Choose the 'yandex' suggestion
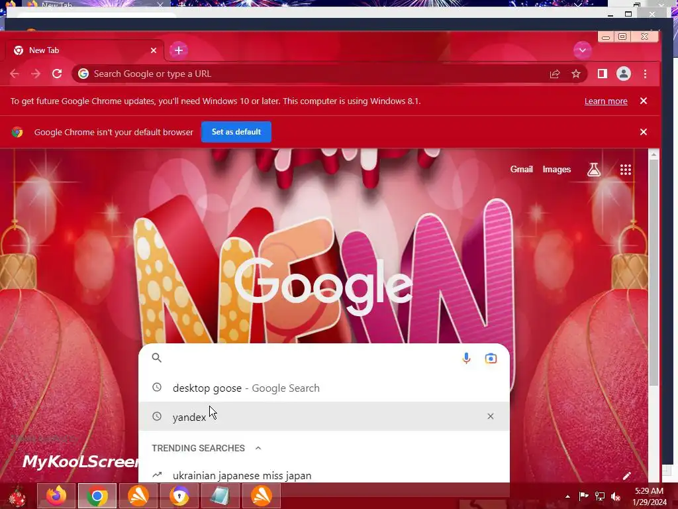The height and width of the screenshot is (509, 678). pos(324,416)
